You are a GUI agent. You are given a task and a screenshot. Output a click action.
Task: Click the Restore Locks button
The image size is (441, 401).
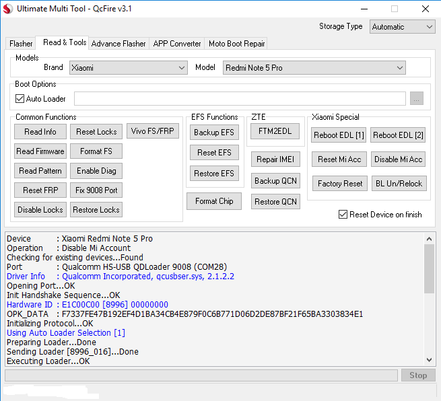[96, 210]
